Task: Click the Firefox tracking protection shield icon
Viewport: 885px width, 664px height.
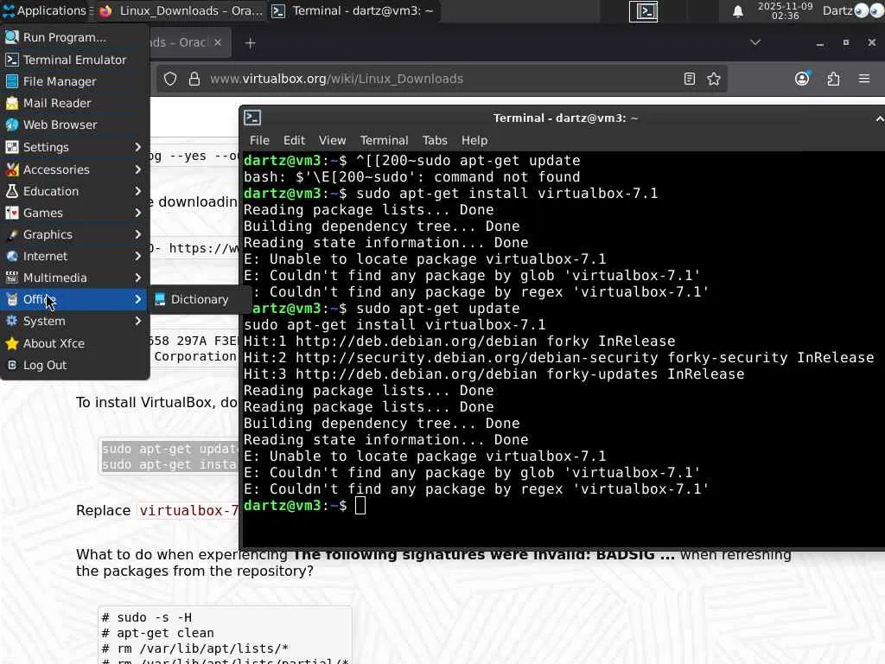Action: coord(170,79)
